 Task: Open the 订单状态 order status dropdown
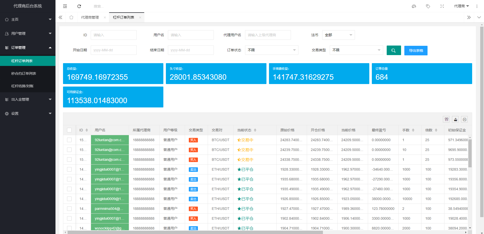(x=271, y=50)
